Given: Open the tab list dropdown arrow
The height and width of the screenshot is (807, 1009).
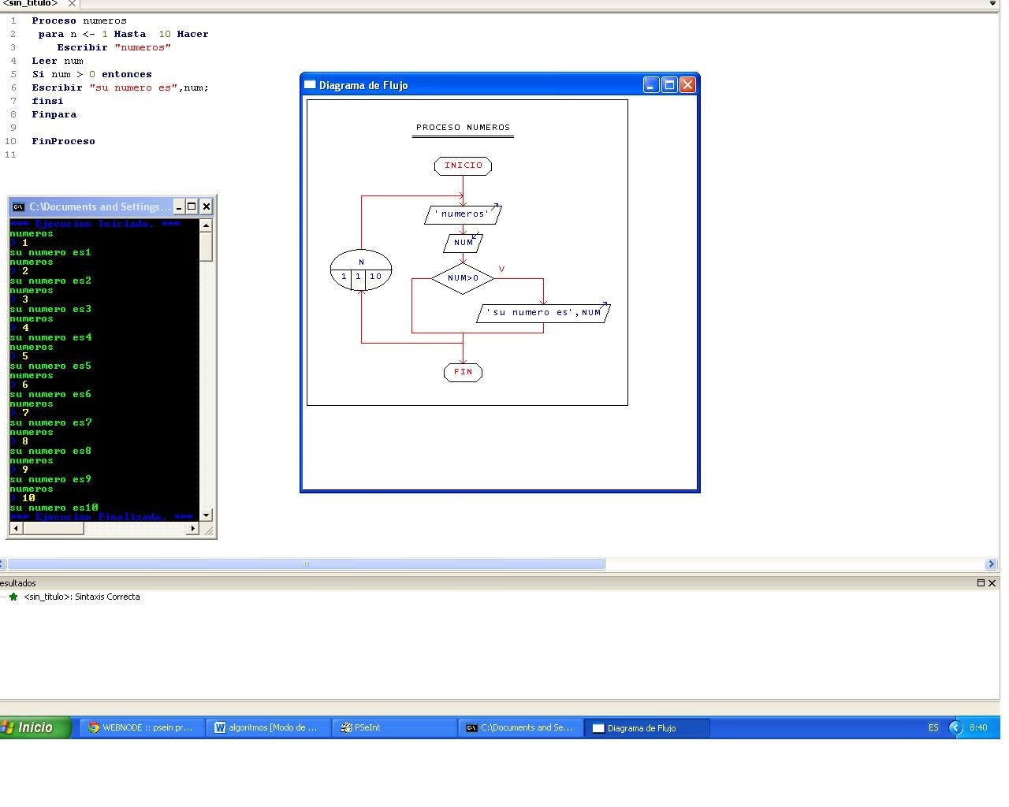Looking at the screenshot, I should pos(992,3).
